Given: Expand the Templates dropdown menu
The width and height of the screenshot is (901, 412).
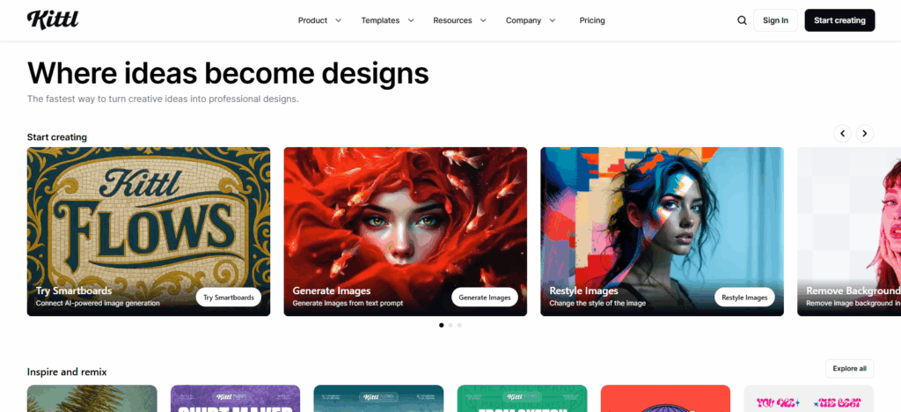Looking at the screenshot, I should (x=387, y=20).
